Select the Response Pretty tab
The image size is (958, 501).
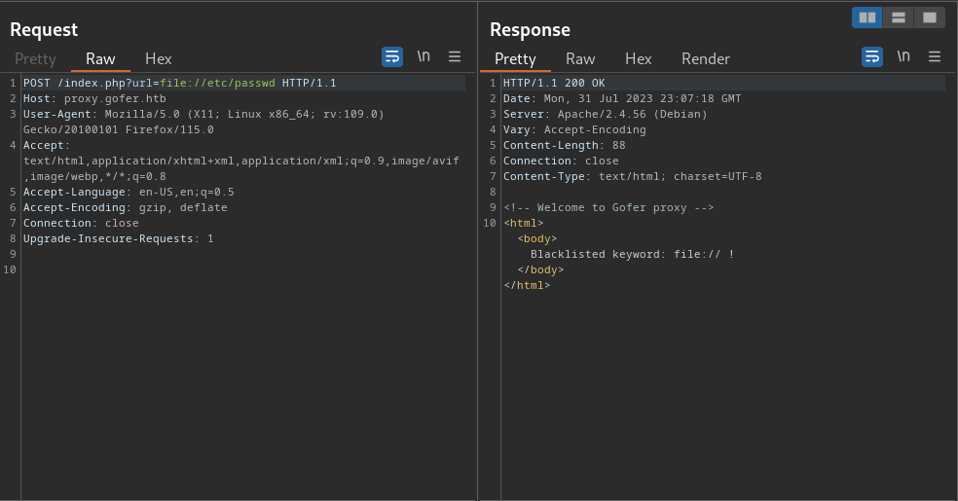(515, 59)
